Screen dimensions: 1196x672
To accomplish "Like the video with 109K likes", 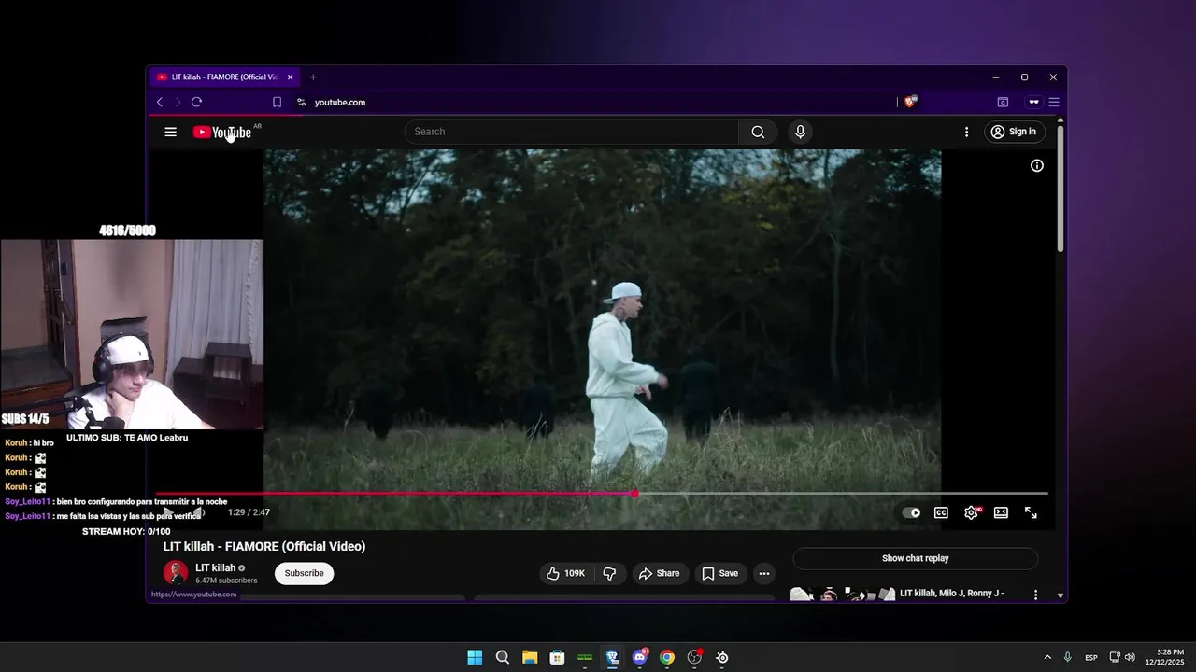I will [565, 573].
